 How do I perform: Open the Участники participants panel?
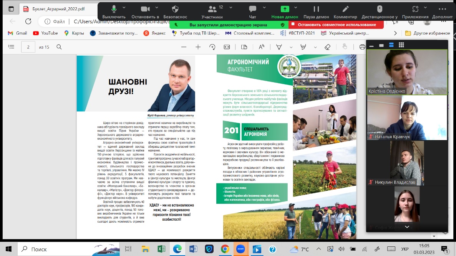pos(212,12)
